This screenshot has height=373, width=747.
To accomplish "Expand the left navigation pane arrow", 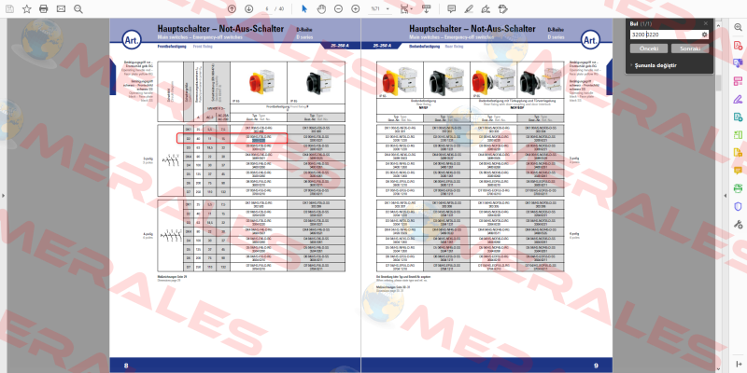I will pos(4,195).
